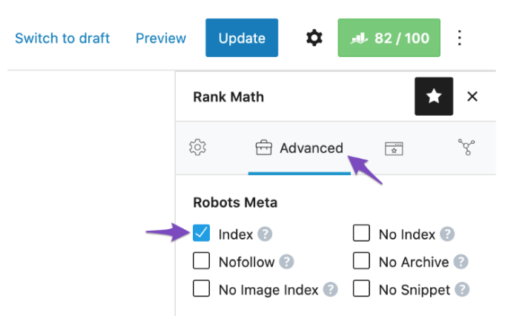This screenshot has width=508, height=316.
Task: Check the No Snippet option
Action: click(361, 289)
